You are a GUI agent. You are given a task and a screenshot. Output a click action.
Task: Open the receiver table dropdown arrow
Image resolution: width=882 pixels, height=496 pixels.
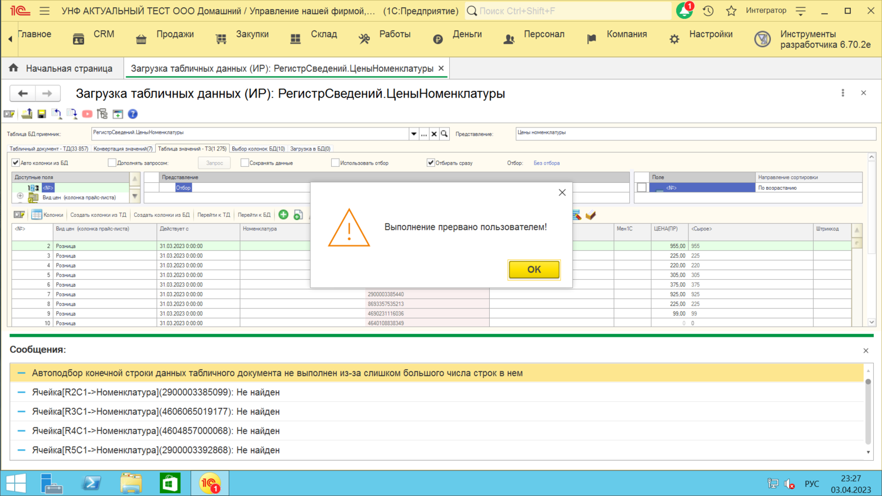414,134
